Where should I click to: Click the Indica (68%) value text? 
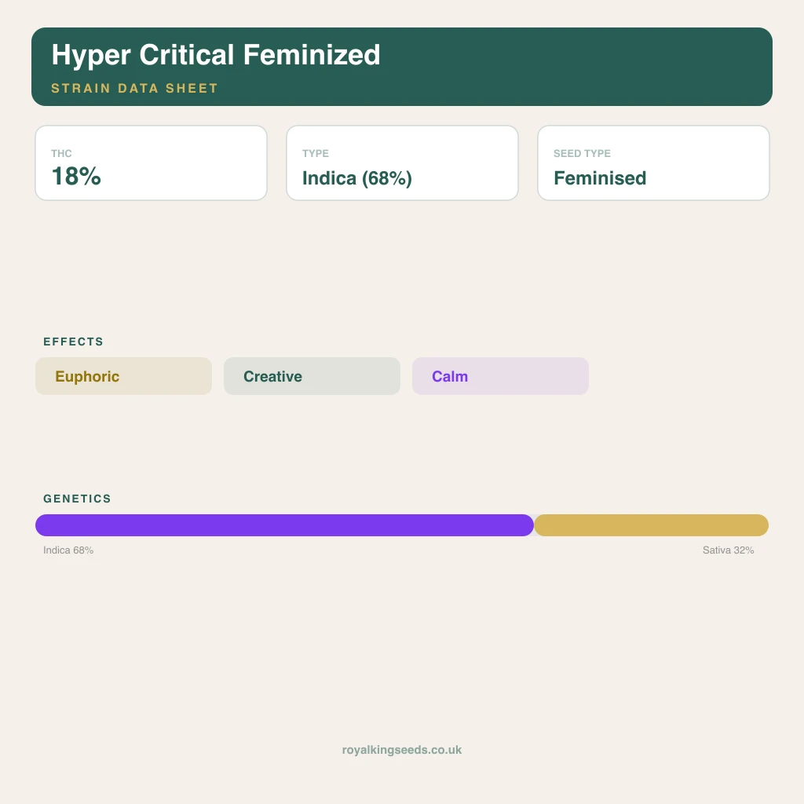(x=357, y=178)
